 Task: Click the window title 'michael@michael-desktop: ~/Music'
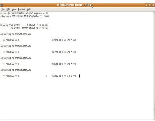[74, 5]
